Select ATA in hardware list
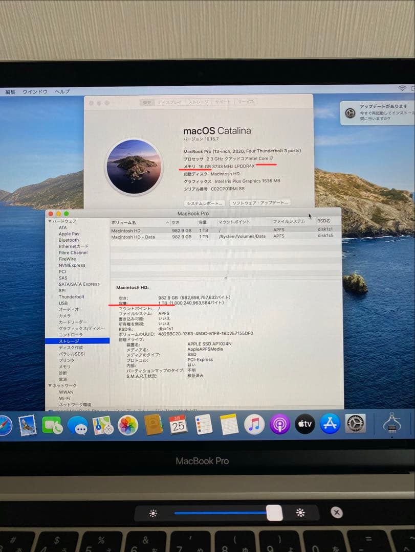The image size is (415, 552). [x=63, y=227]
